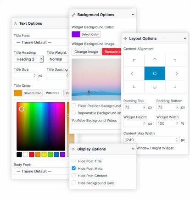Viewport: 190px width, 200px height.
Task: Click the Change Image button
Action: (86, 52)
